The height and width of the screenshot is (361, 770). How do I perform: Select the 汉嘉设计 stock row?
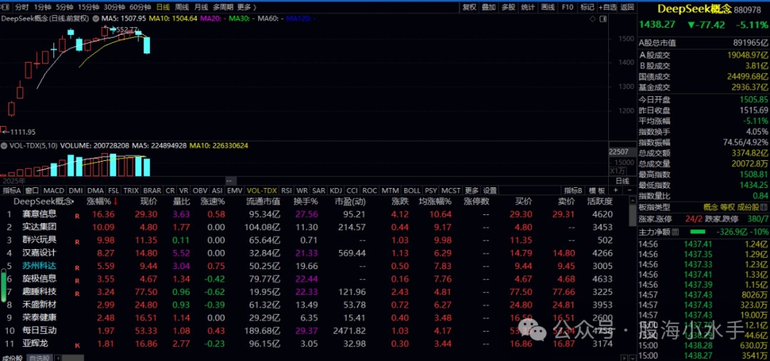[x=314, y=253]
